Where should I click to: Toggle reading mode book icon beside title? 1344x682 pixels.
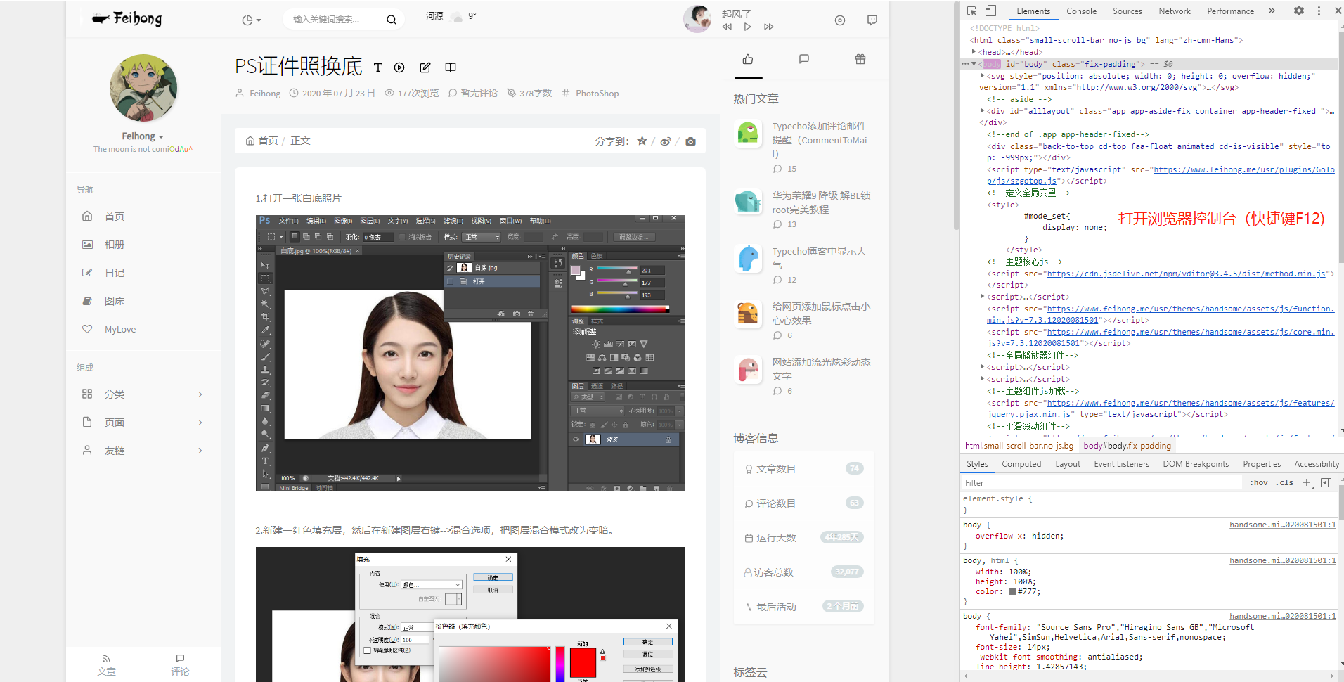pos(451,67)
